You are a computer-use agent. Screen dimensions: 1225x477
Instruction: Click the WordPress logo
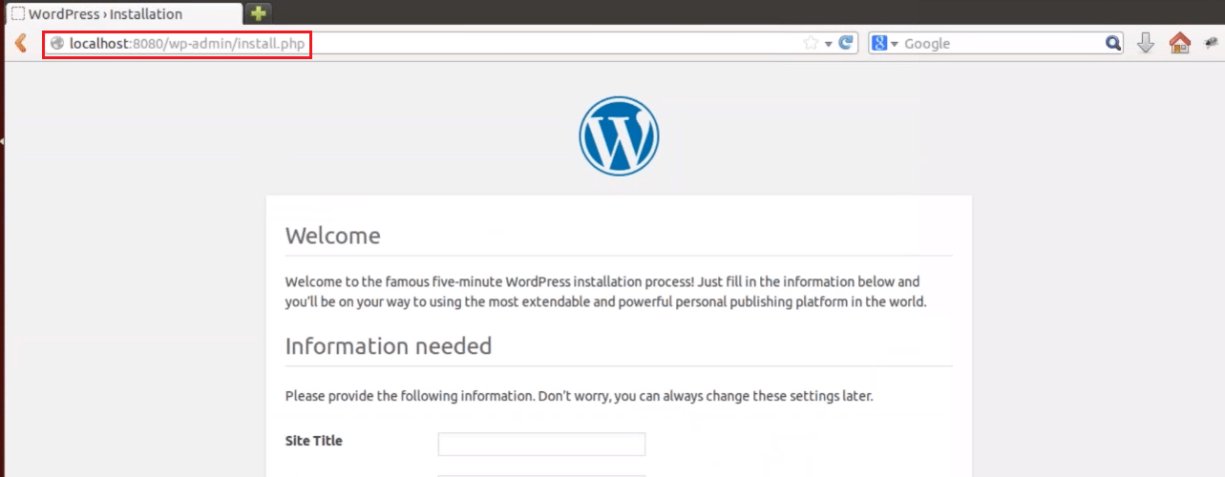pos(619,136)
